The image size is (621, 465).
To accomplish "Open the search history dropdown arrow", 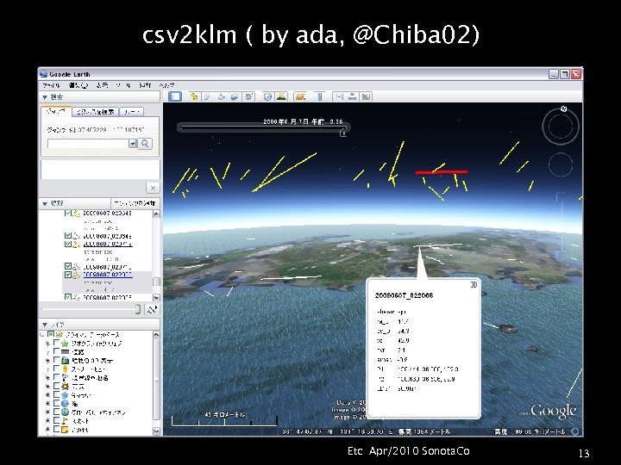I will click(133, 144).
